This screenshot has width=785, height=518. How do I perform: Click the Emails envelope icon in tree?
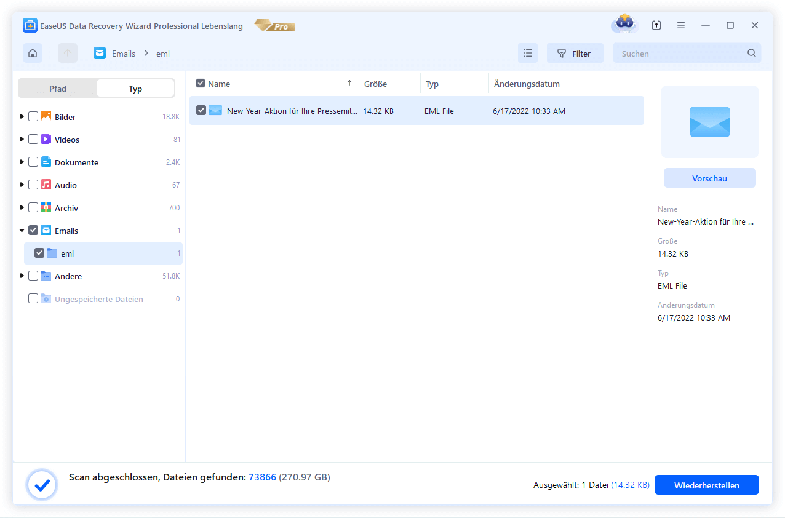click(x=46, y=231)
